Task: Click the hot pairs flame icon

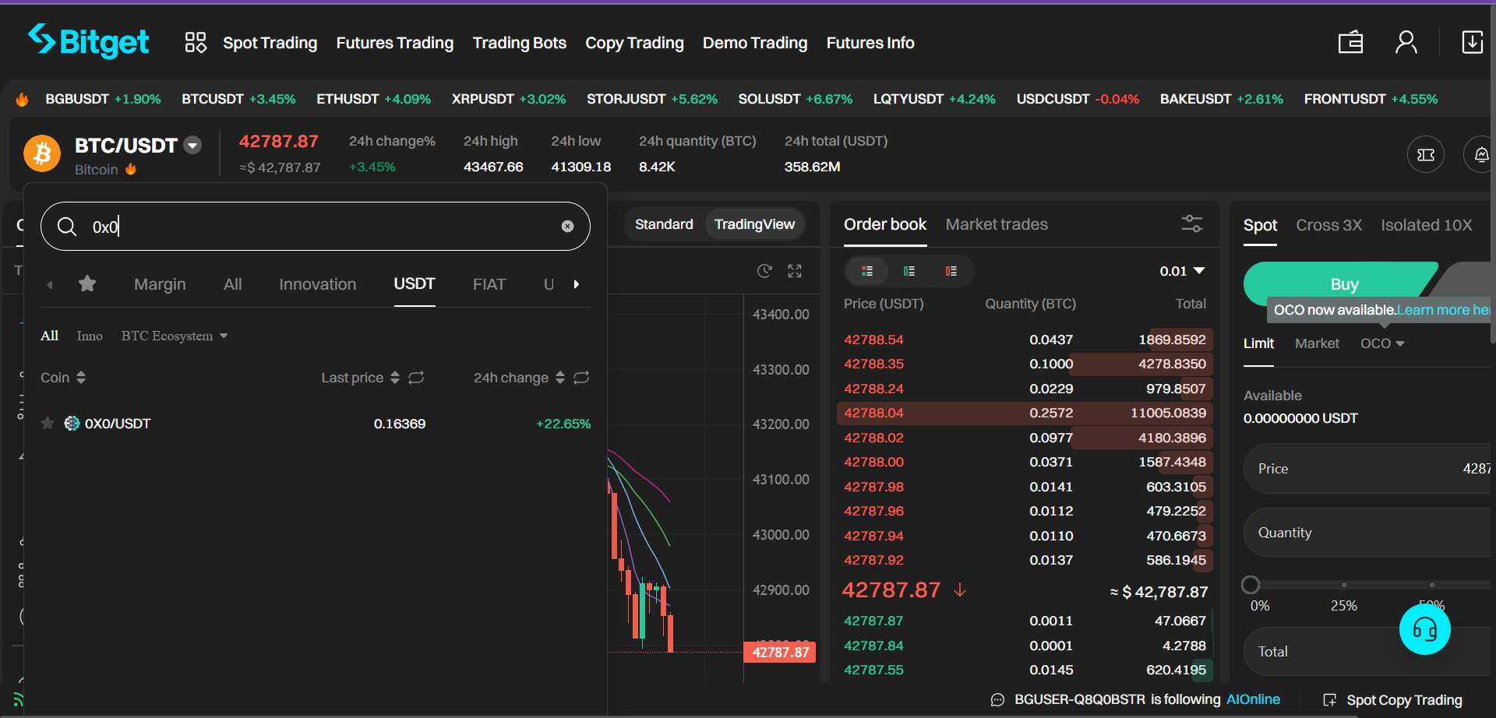Action: pyautogui.click(x=22, y=99)
